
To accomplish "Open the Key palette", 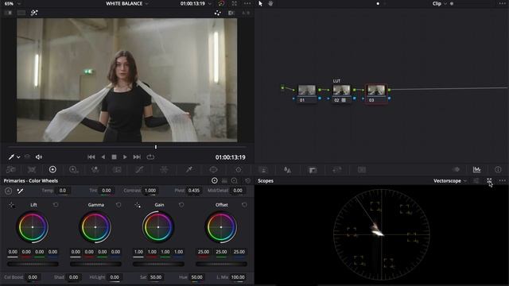I will click(313, 169).
